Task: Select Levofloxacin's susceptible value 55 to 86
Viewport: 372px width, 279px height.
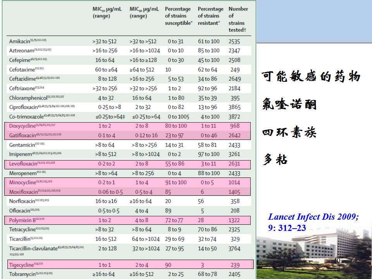Action: point(175,164)
